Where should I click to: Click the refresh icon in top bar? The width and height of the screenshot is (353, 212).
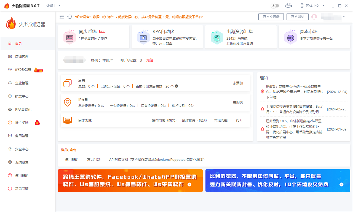tap(70, 17)
